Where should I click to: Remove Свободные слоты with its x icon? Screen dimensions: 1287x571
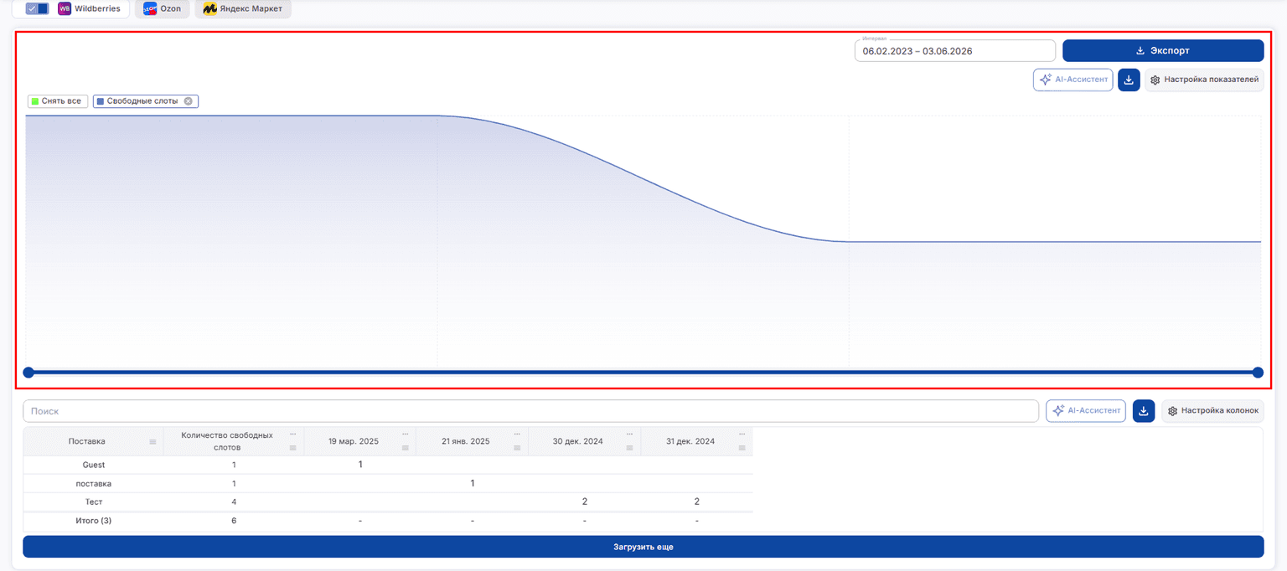pyautogui.click(x=189, y=101)
